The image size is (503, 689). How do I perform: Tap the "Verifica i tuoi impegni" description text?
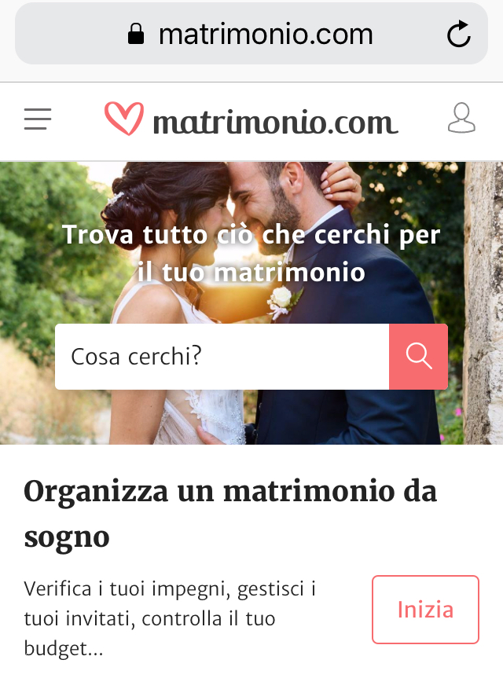(x=170, y=618)
